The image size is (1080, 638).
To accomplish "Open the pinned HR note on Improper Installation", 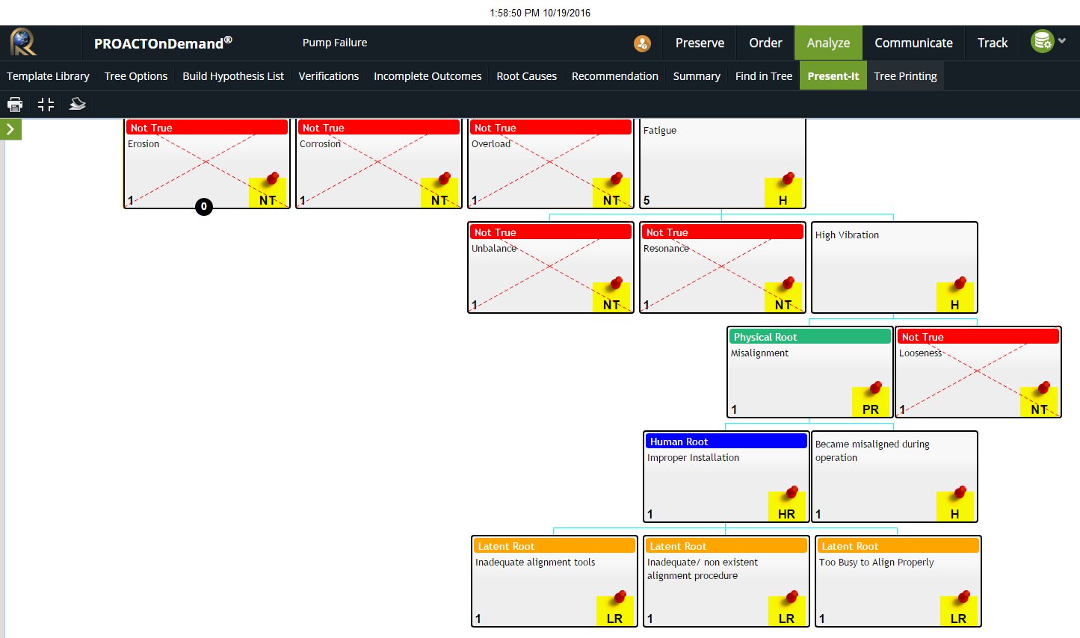I will coord(787,506).
